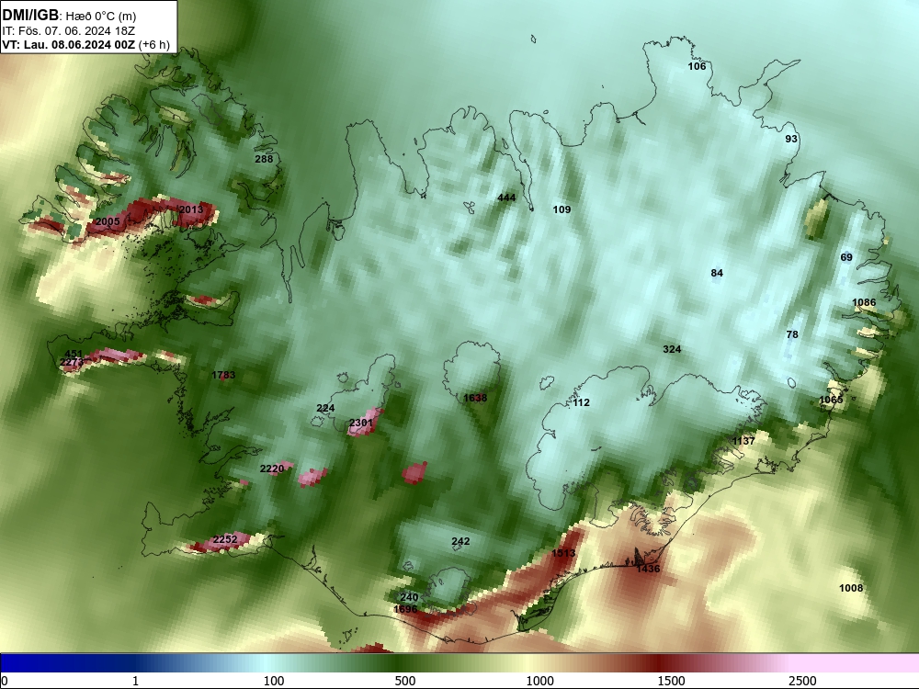Click the map value 240
Screen dimensions: 919x689
[x=409, y=598]
